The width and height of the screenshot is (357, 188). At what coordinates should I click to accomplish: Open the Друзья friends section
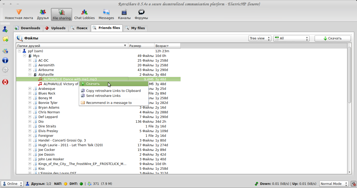pos(43,14)
